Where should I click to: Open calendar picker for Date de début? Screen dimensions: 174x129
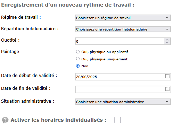click(x=167, y=76)
